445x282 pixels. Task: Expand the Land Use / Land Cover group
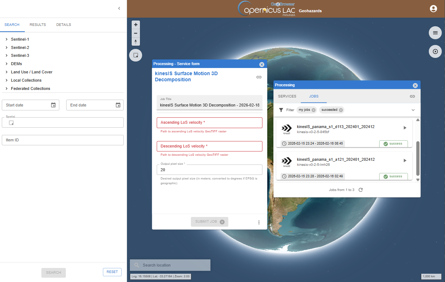(x=7, y=72)
